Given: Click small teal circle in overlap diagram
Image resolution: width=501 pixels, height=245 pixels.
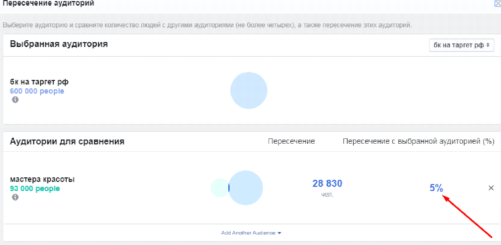Looking at the screenshot, I should point(218,188).
